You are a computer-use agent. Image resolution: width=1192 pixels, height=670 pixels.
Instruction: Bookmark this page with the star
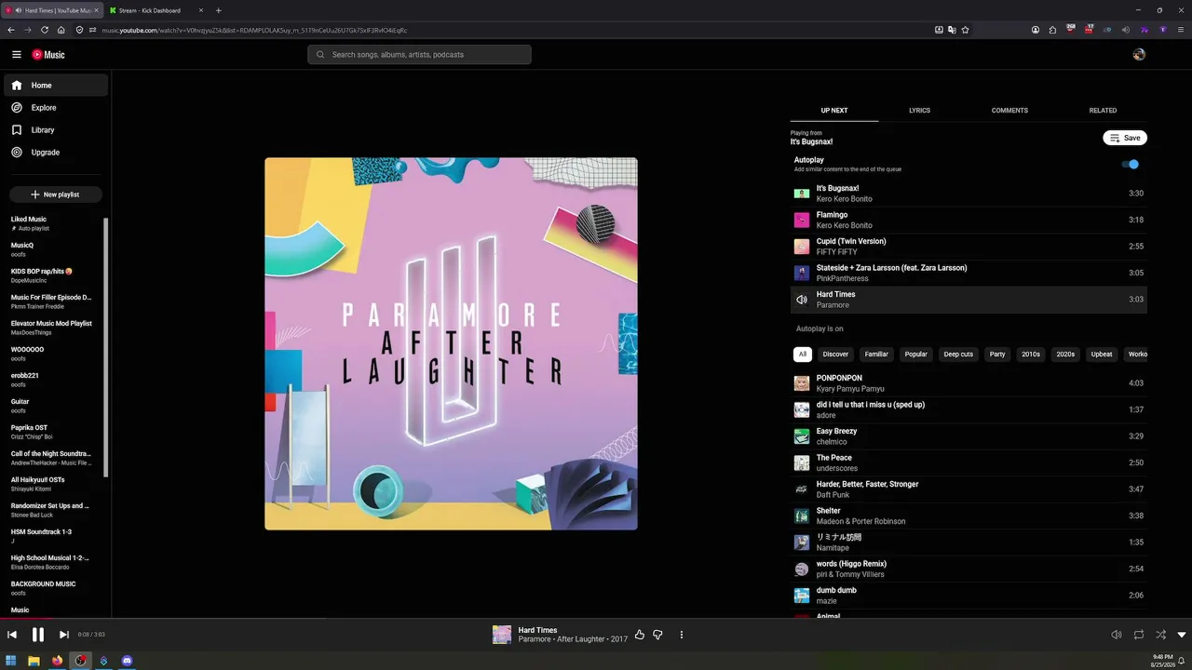(x=965, y=30)
